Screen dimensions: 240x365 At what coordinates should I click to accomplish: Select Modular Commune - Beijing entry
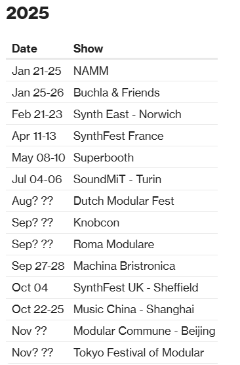(x=144, y=331)
